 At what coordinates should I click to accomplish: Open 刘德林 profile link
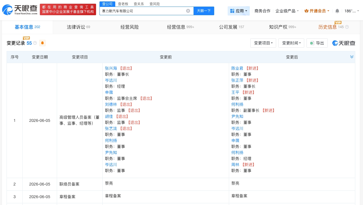pos(111,104)
